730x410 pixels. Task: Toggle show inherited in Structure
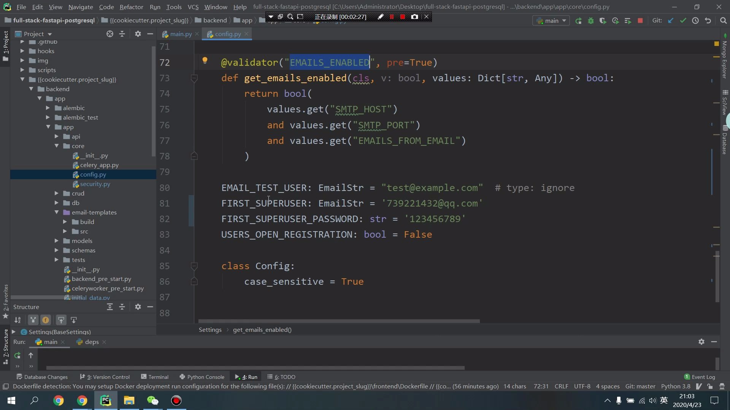tap(33, 320)
